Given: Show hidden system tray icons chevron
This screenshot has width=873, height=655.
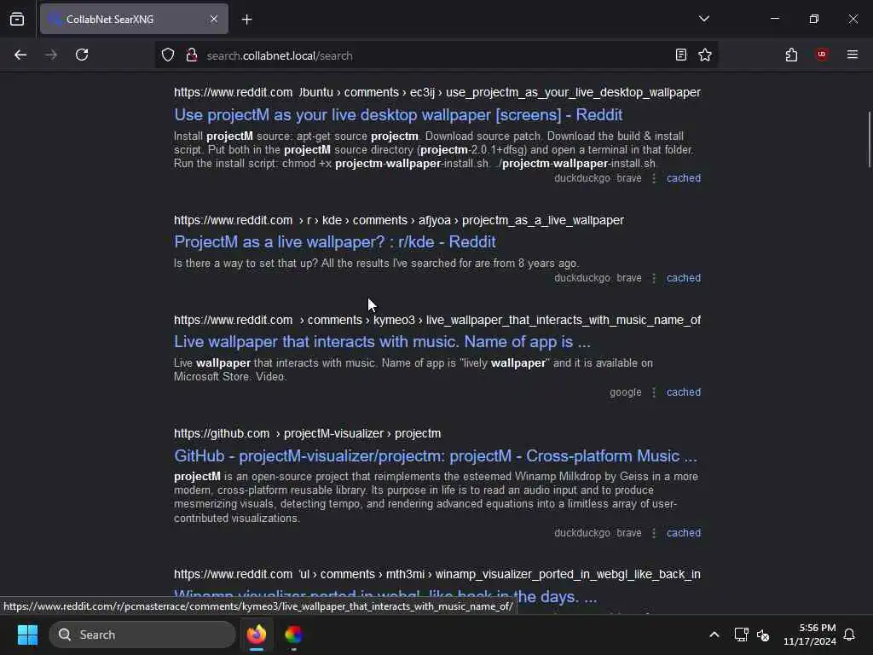Looking at the screenshot, I should [x=714, y=635].
